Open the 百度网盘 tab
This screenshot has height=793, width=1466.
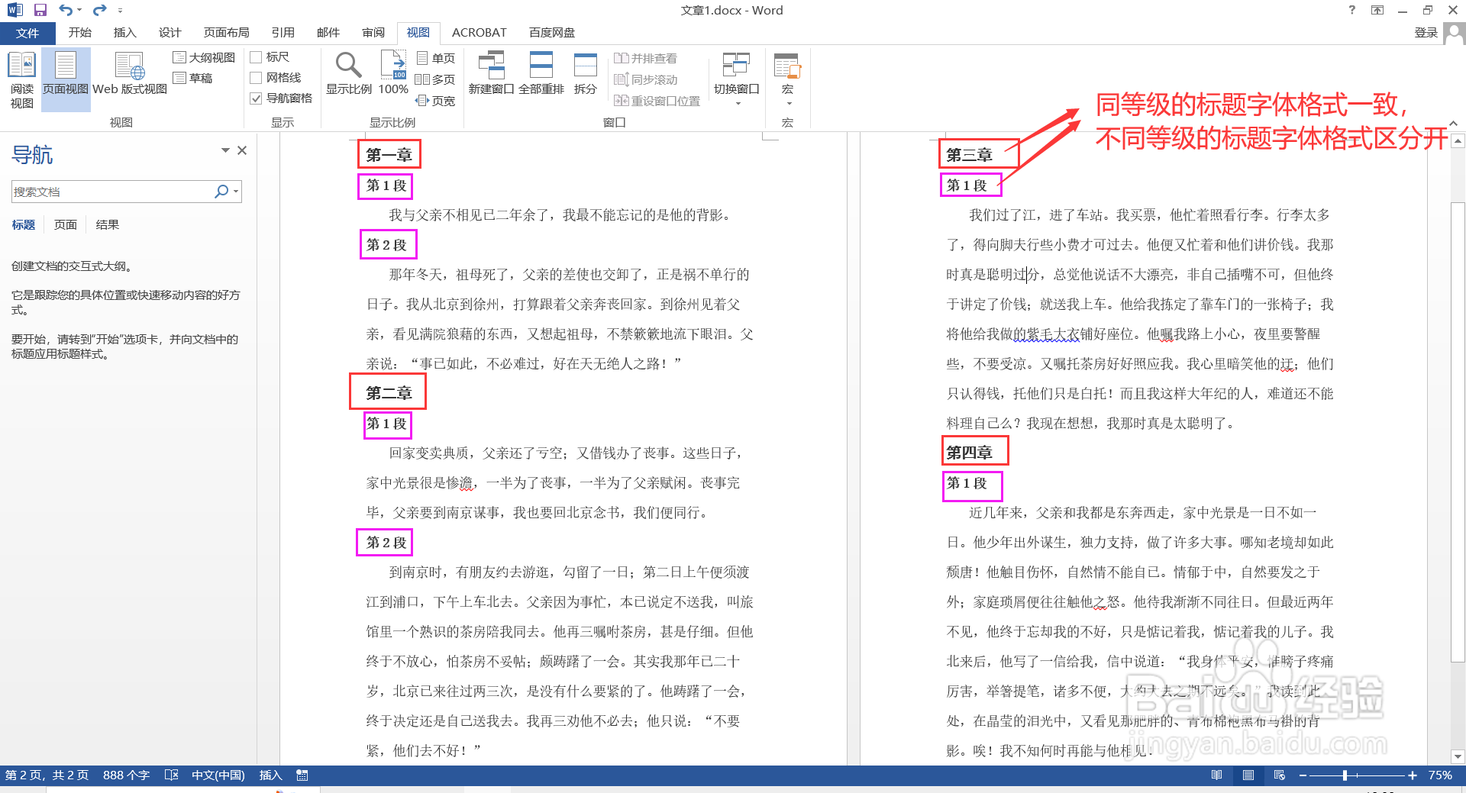(552, 33)
